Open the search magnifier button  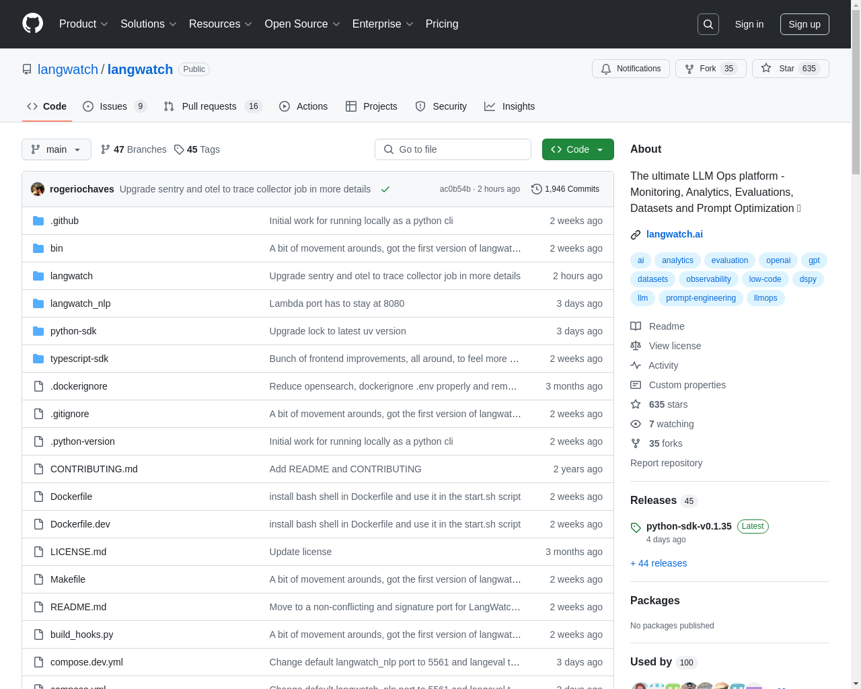[x=708, y=24]
